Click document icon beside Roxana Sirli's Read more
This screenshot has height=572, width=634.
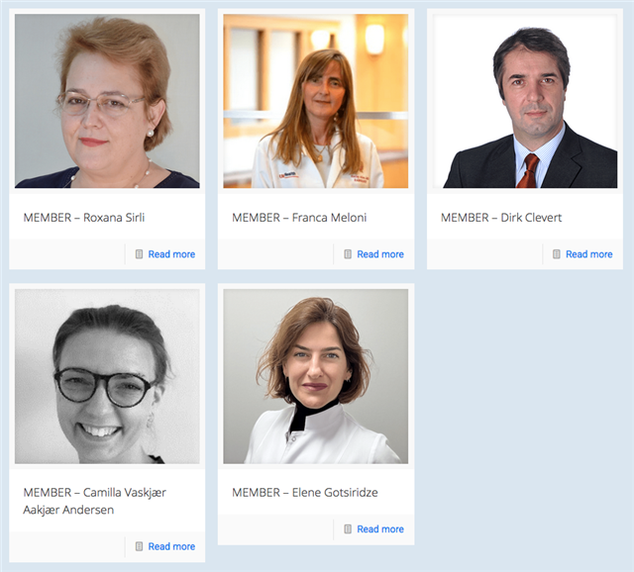[x=139, y=254]
